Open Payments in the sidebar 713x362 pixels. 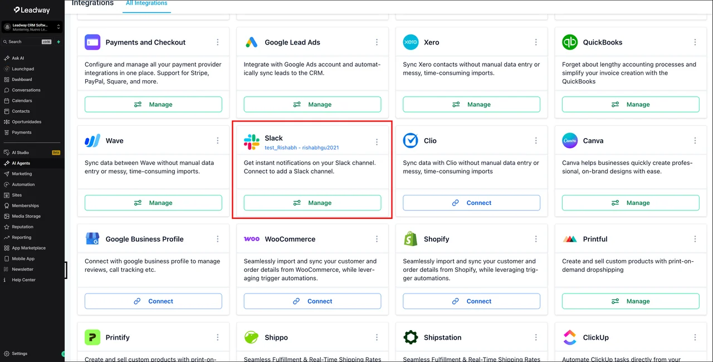(21, 133)
